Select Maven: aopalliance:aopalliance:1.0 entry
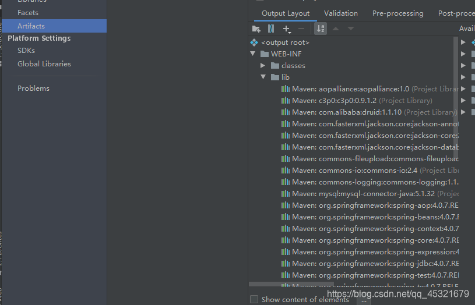The width and height of the screenshot is (475, 305). click(x=350, y=89)
